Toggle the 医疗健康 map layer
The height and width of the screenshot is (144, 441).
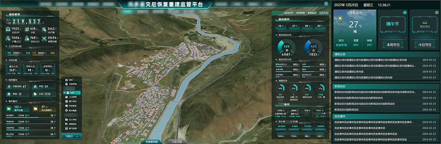click(x=71, y=110)
